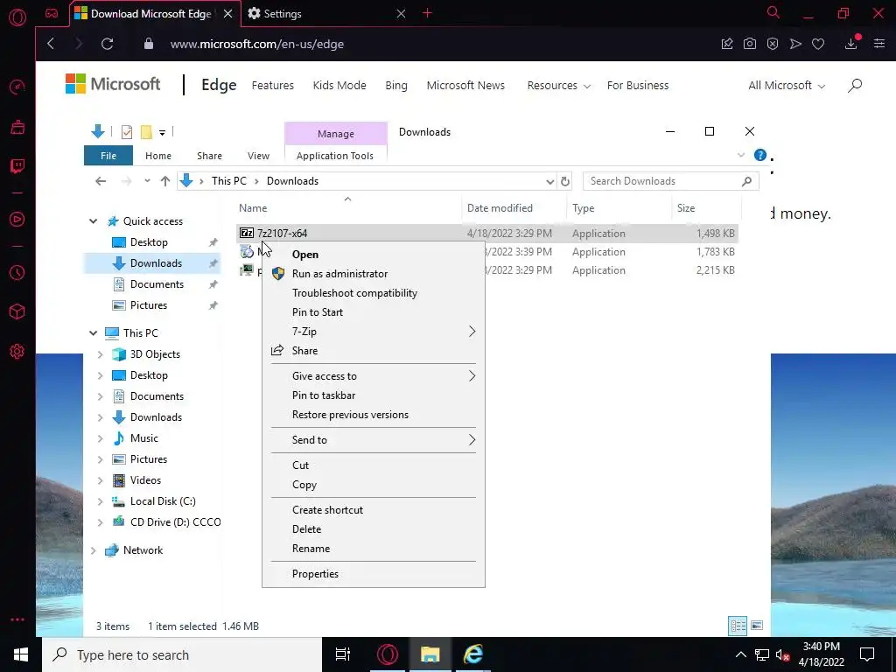896x672 pixels.
Task: Open Task View on taskbar
Action: pos(343,654)
